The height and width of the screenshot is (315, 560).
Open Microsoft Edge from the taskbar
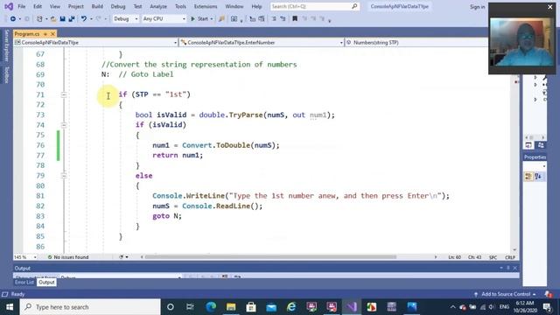[211, 307]
